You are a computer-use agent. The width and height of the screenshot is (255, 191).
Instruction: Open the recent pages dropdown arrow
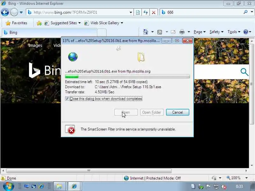[21, 12]
